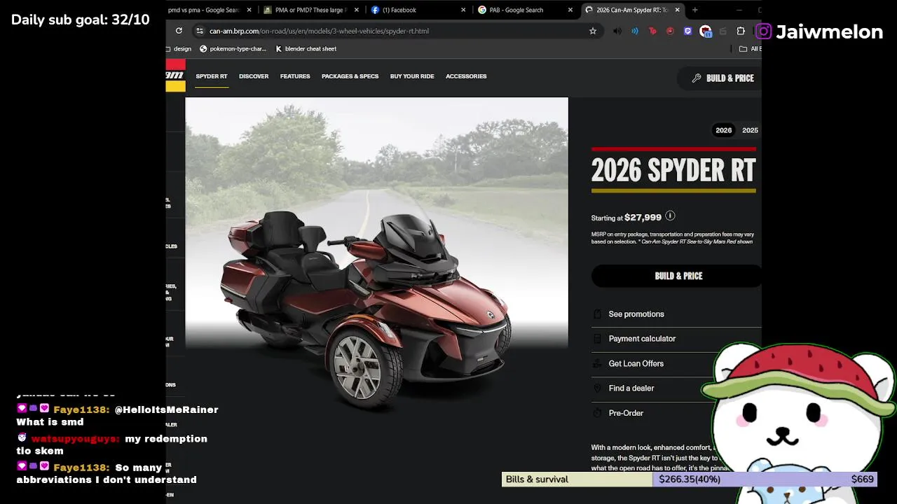This screenshot has height=504, width=897.
Task: Click the wrench icon in Build & Price
Action: (696, 78)
